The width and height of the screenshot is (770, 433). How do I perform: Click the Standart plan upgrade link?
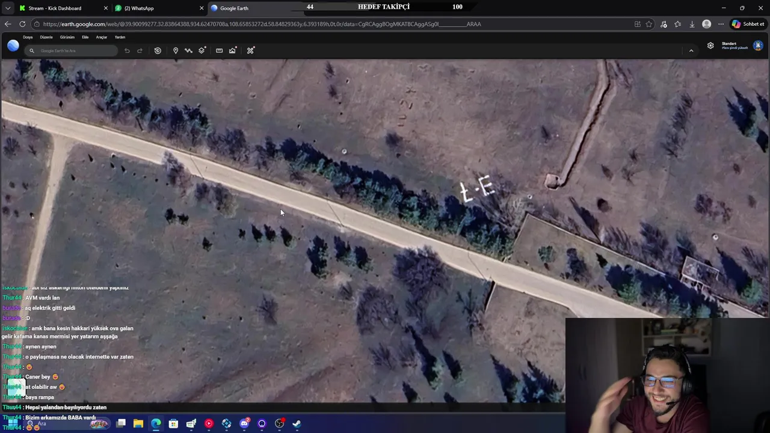pyautogui.click(x=735, y=46)
